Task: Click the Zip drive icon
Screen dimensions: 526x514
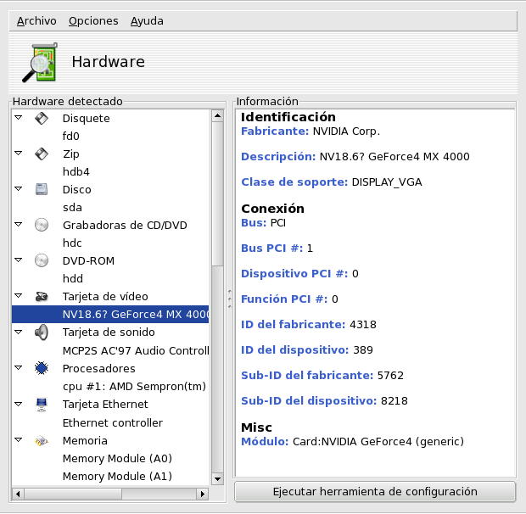Action: (x=42, y=154)
